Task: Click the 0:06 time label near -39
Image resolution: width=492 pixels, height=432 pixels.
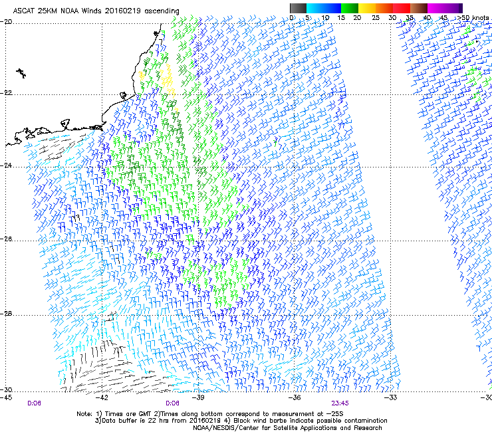Action: (x=172, y=403)
